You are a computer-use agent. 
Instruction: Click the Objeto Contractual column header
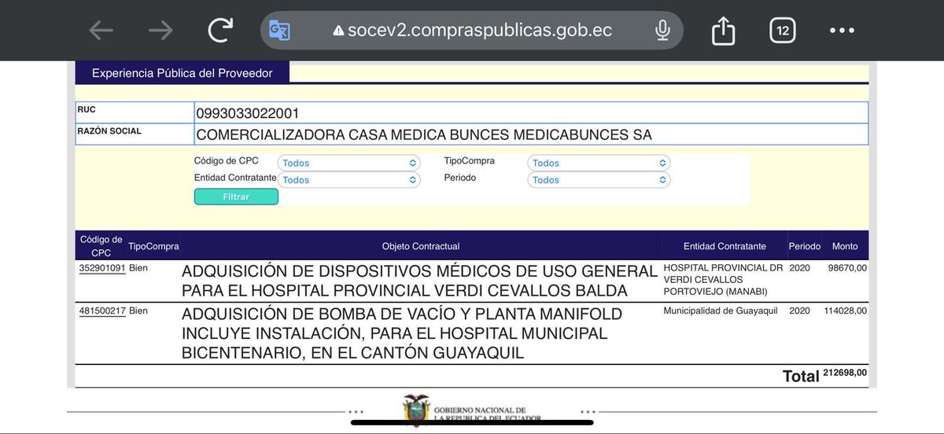click(x=421, y=246)
